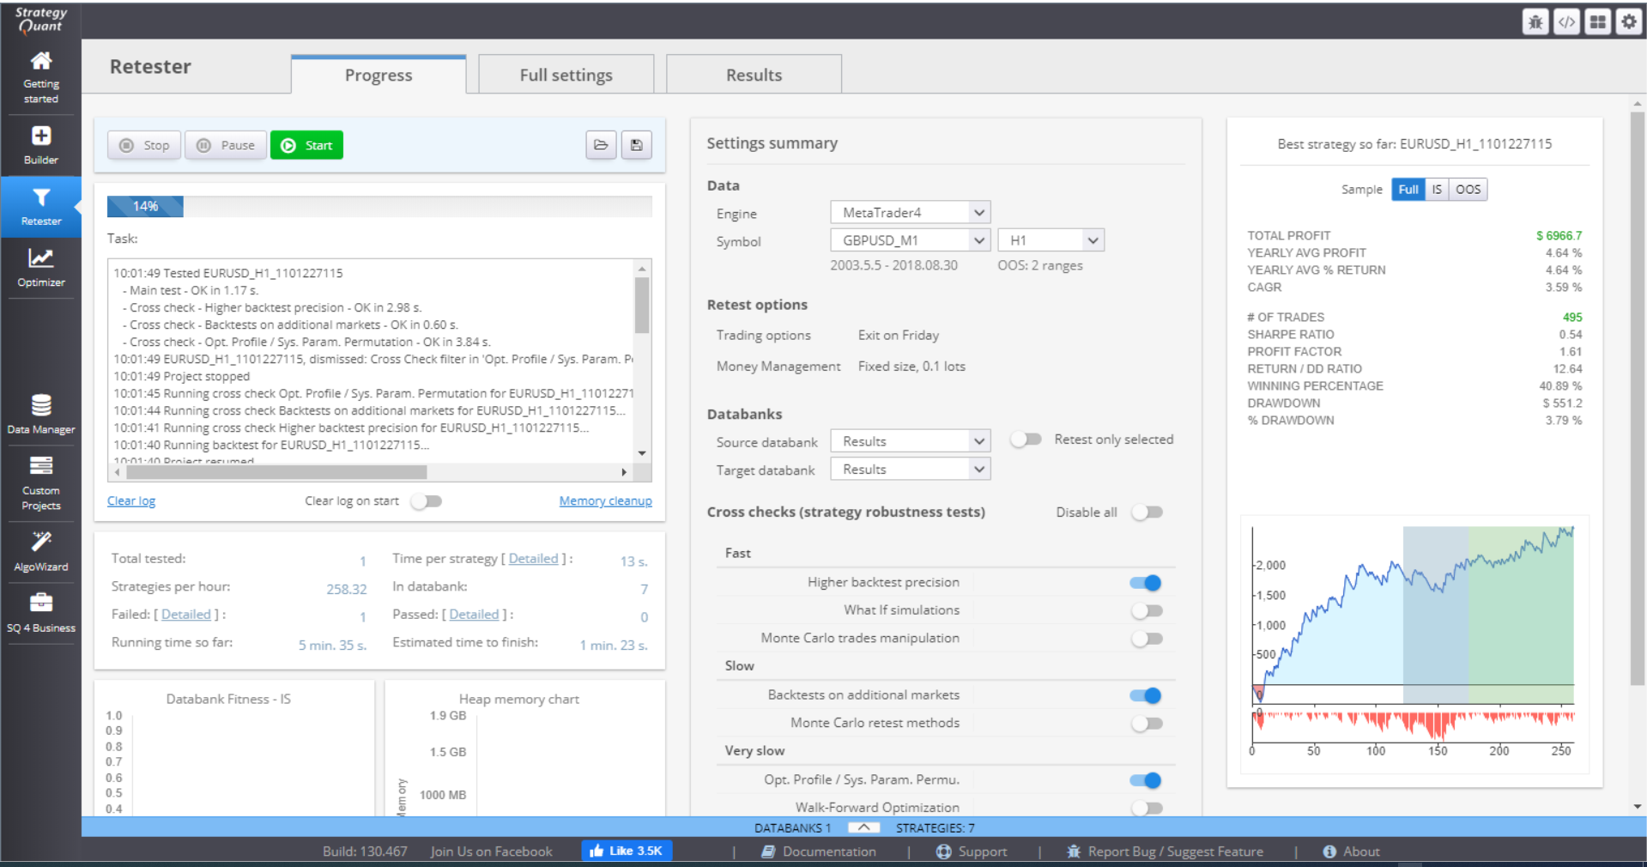Open the Source databank dropdown
Screen dimensions: 1647x867
pyautogui.click(x=911, y=441)
